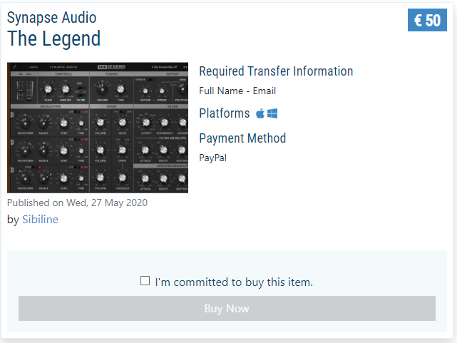Screen dimensions: 457x343
Task: Click the Buy Now button
Action: click(x=227, y=308)
